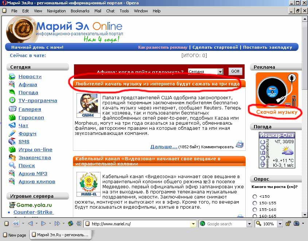The image size is (308, 241).
Task: Click the megaphone icon beside Чат
Action: [12, 125]
